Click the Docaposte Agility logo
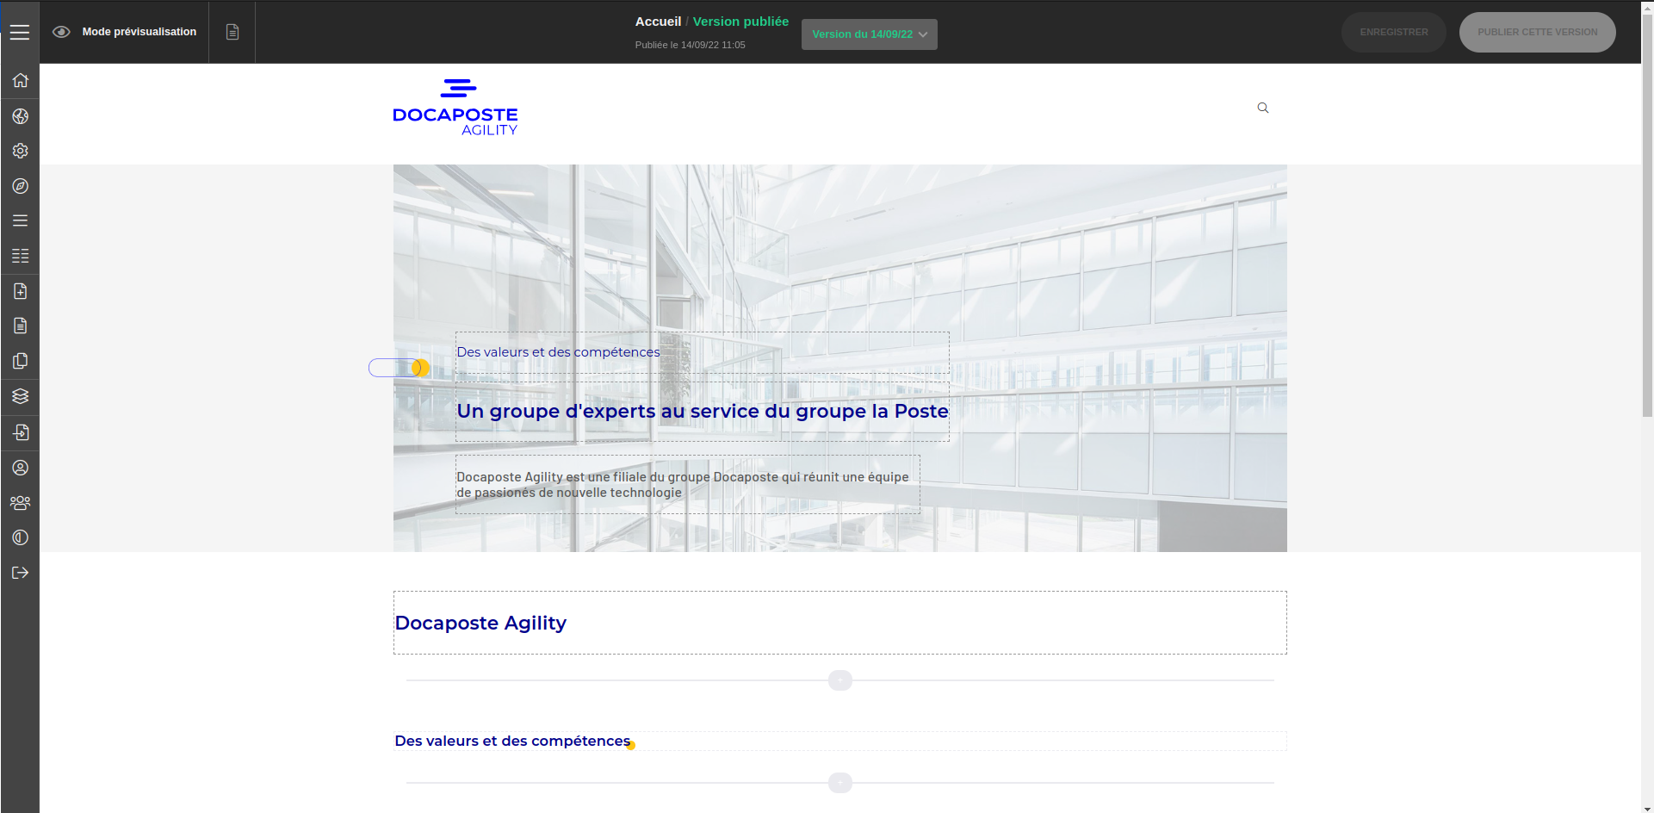 [455, 108]
